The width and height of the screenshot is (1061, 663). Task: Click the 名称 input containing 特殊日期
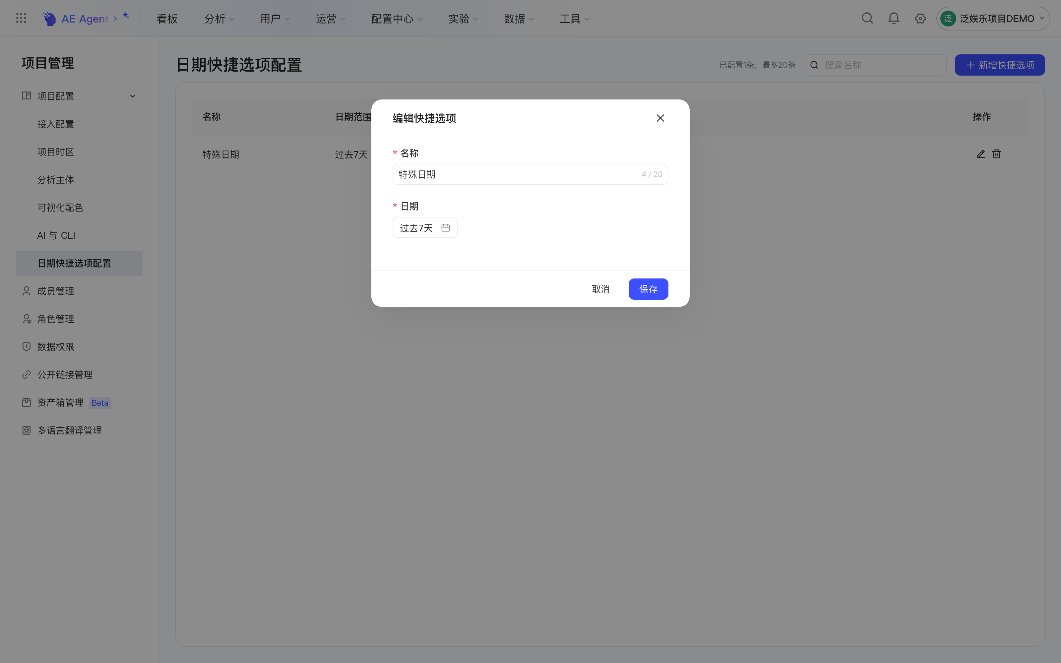(x=530, y=174)
